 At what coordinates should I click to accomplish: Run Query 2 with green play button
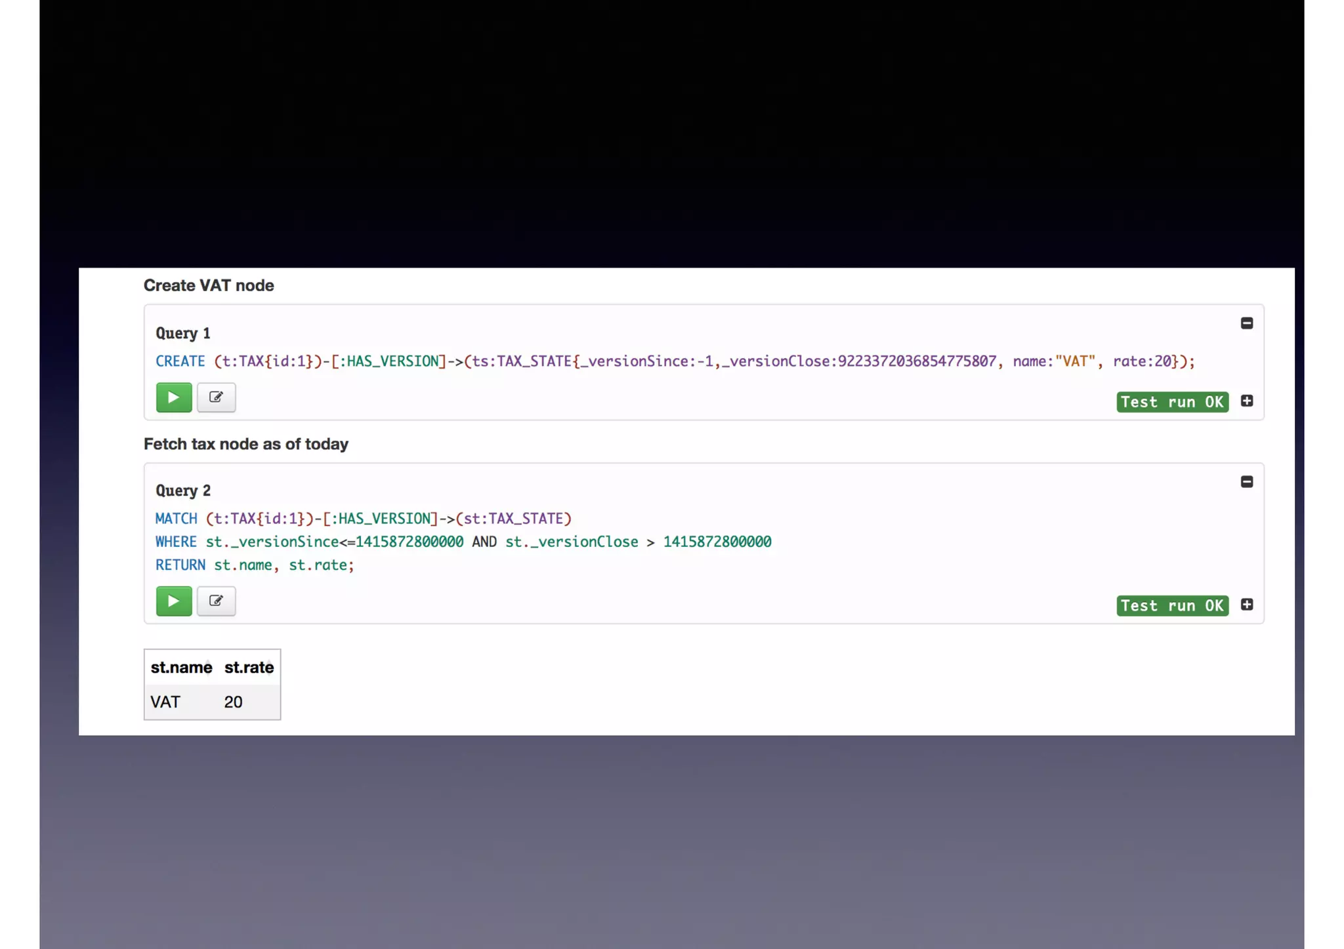[x=174, y=601]
